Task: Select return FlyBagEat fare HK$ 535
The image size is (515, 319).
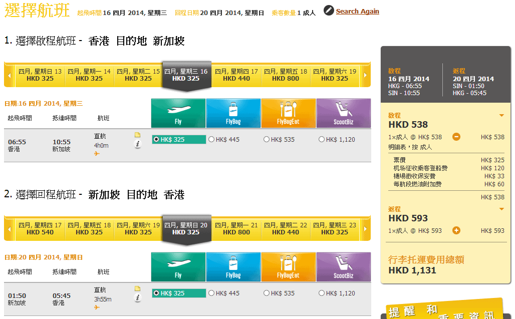Action: point(267,293)
